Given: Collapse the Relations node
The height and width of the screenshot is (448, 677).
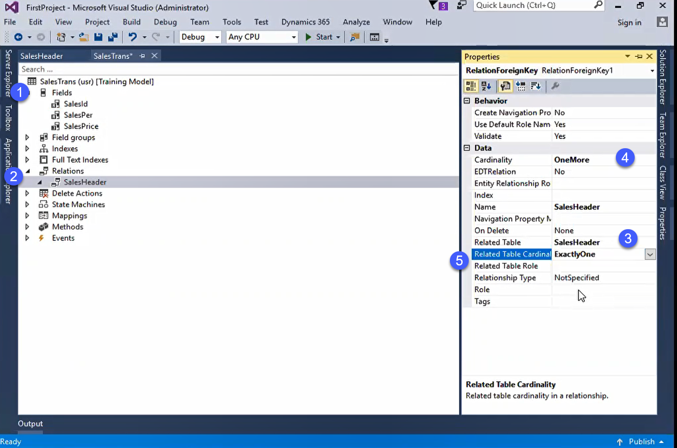Looking at the screenshot, I should [x=28, y=171].
